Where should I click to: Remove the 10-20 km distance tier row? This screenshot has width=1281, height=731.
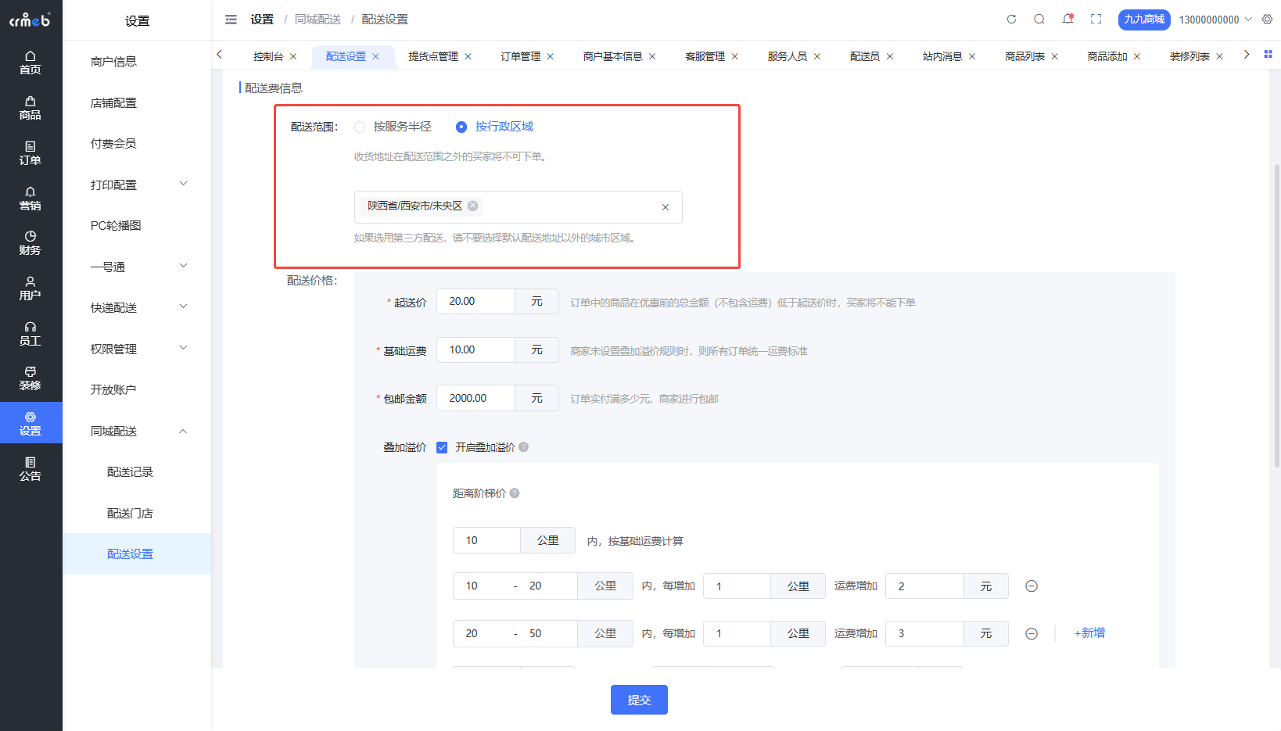[1032, 586]
